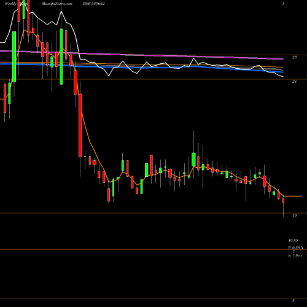Click the "BSE 539662" symbol label
This screenshot has height=307, width=307.
94,4
